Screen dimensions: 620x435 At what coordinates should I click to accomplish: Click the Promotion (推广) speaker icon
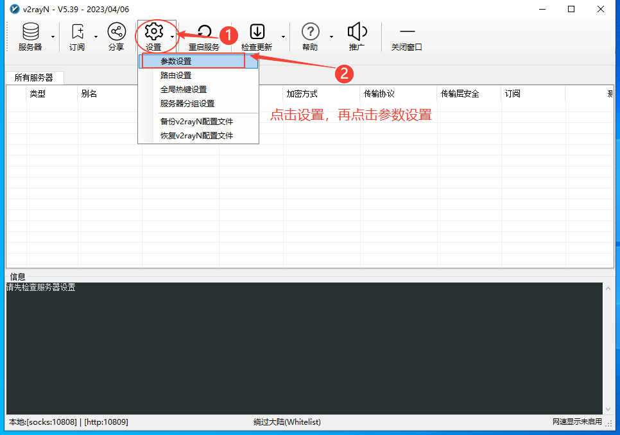click(x=357, y=32)
